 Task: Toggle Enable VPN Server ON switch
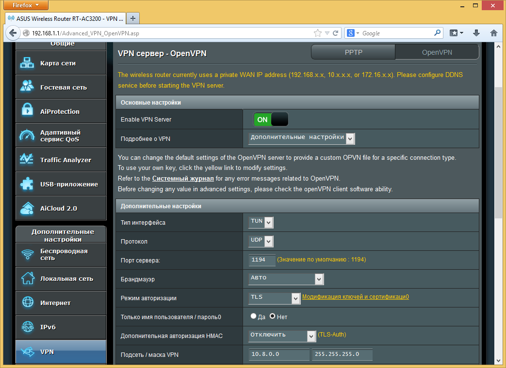tap(271, 120)
